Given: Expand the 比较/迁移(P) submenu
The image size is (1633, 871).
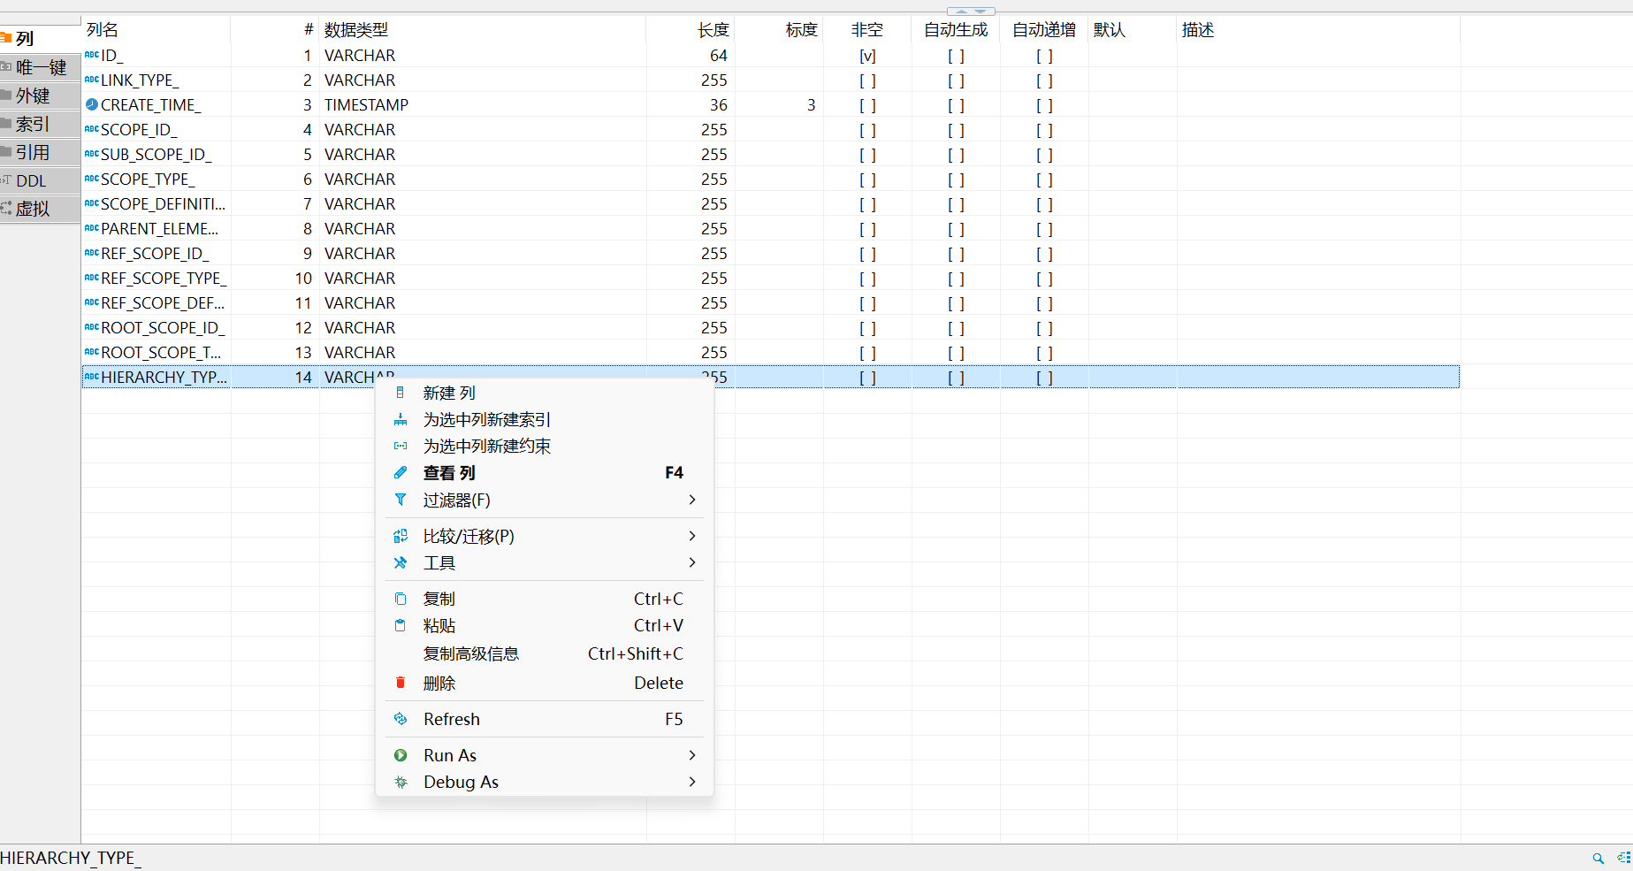Looking at the screenshot, I should click(692, 536).
